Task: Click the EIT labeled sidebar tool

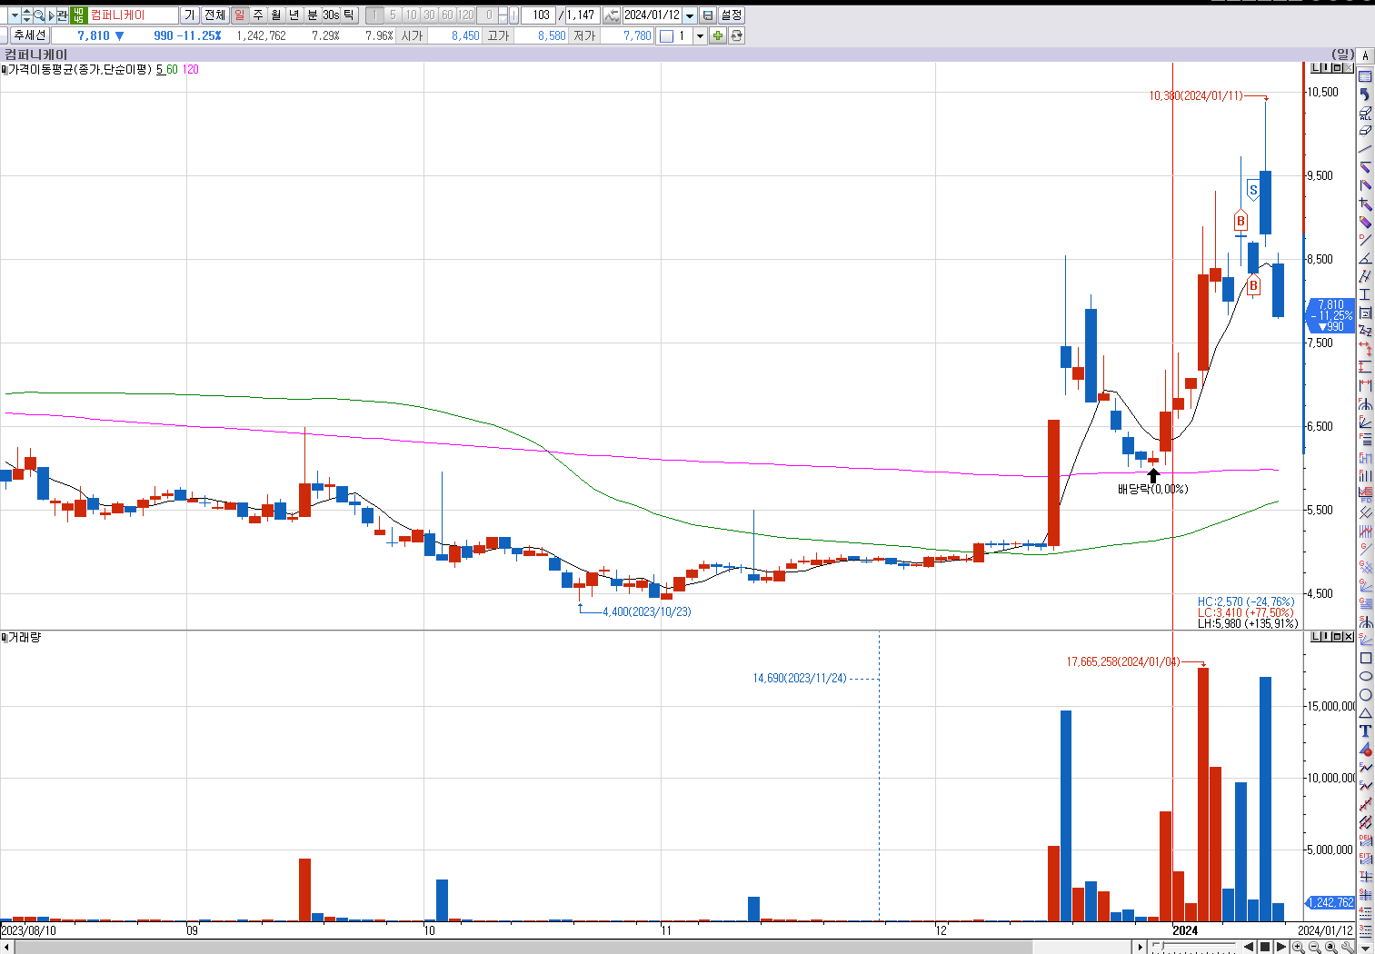Action: click(x=1366, y=859)
